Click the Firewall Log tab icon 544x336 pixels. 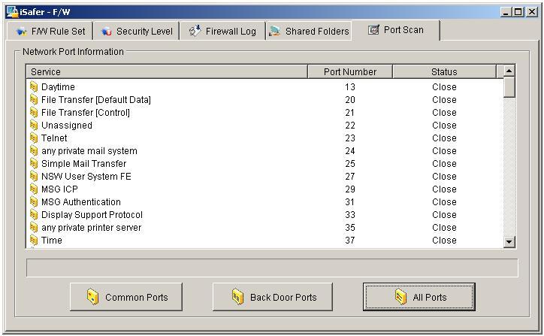coord(195,31)
